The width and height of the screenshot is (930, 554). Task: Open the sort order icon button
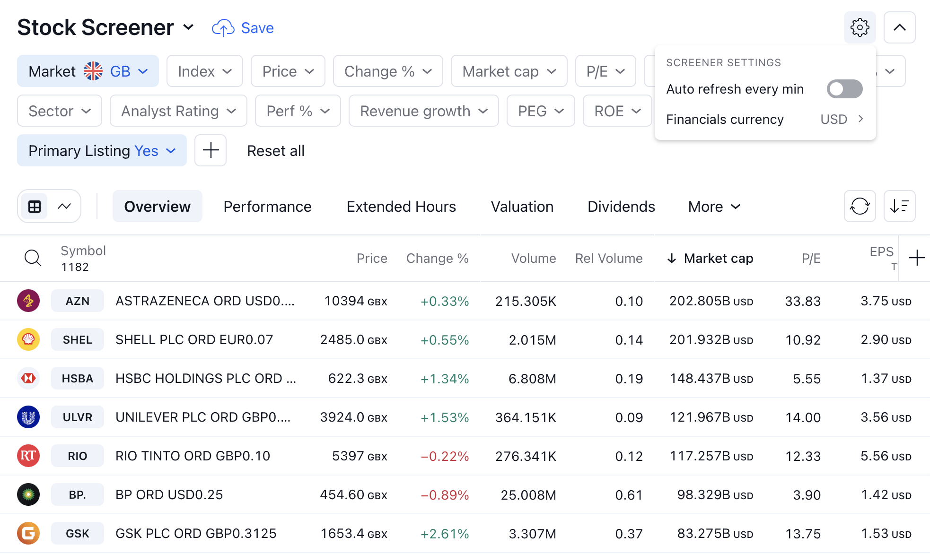point(899,206)
